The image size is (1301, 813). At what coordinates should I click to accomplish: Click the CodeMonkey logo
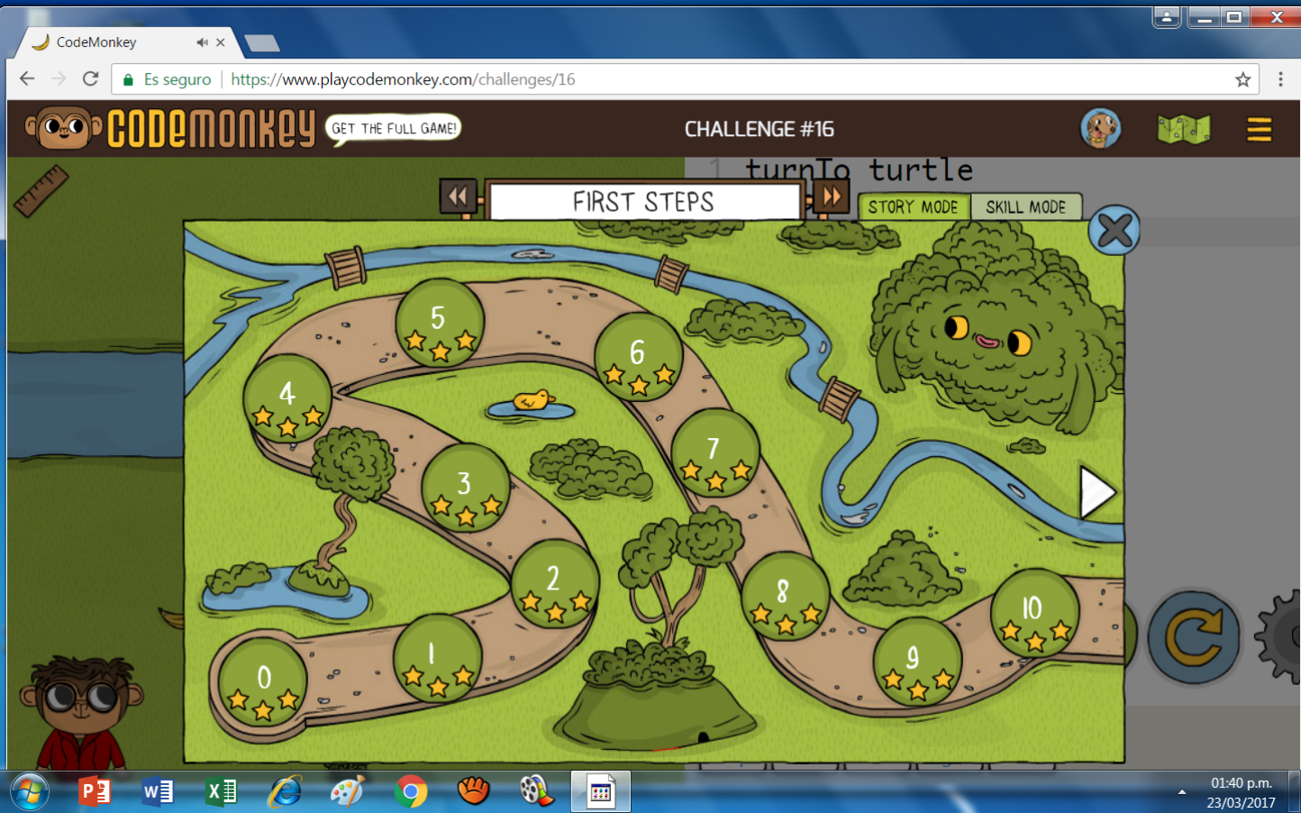[x=170, y=128]
